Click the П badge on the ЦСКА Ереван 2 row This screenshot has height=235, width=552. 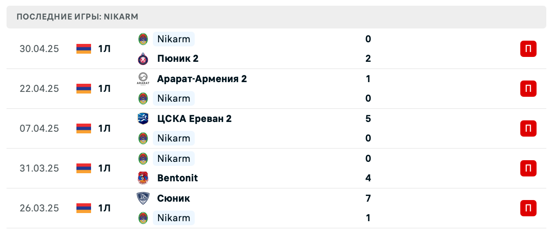pos(528,128)
